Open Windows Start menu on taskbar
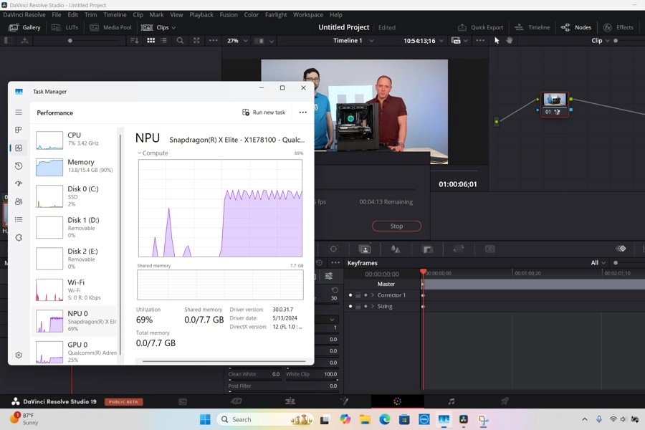645x430 pixels. click(x=205, y=419)
